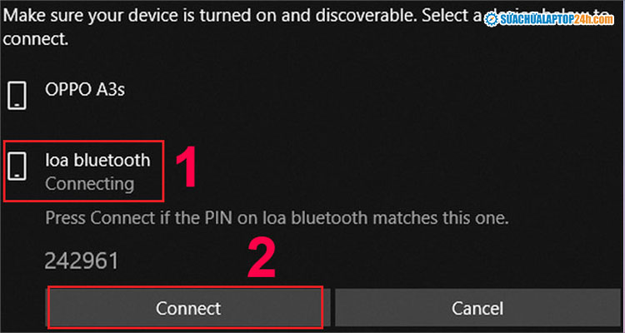Viewport: 625px width, 333px height.
Task: Click the red number 2 annotation
Action: tap(263, 261)
